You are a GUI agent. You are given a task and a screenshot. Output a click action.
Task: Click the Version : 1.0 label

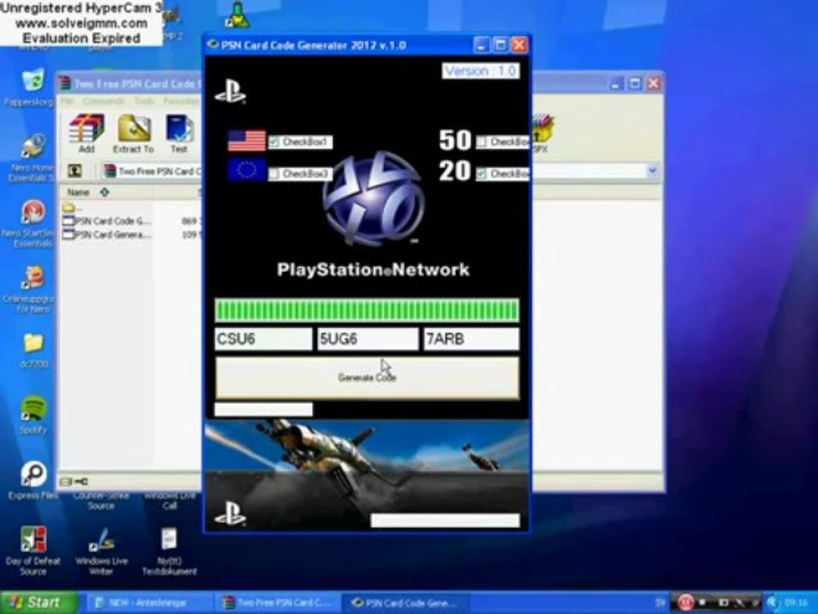pyautogui.click(x=481, y=71)
